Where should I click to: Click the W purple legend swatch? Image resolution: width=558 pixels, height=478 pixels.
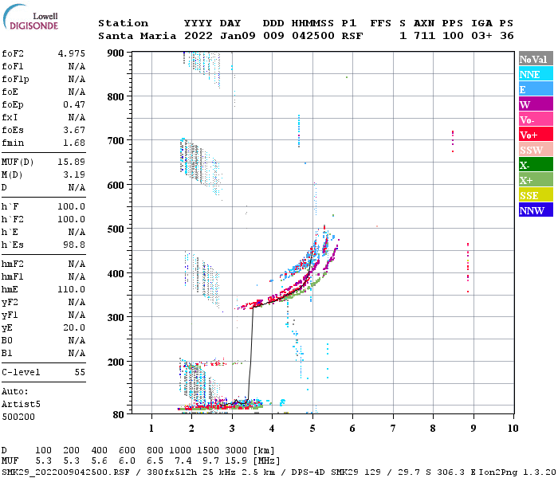pos(536,104)
